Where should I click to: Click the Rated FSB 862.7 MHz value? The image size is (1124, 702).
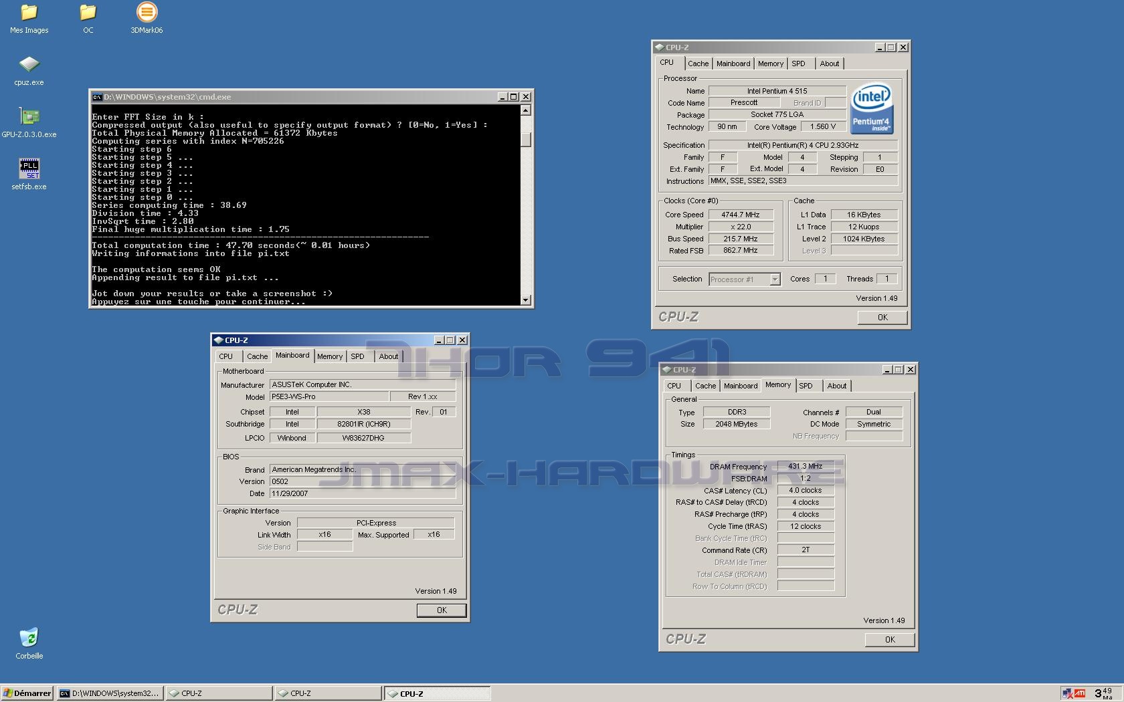[x=740, y=250]
